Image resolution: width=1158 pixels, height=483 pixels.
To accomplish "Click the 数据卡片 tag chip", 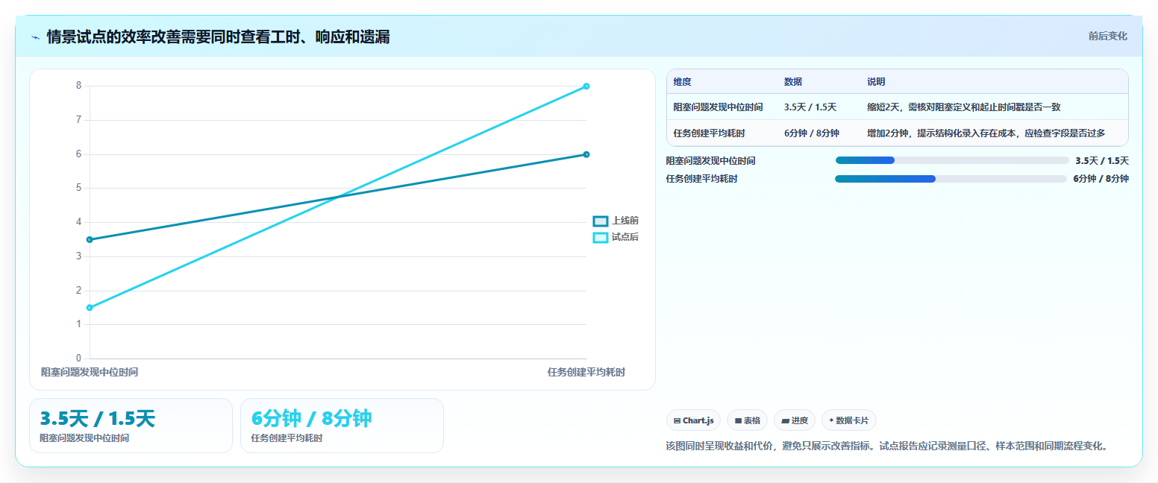I will (849, 420).
